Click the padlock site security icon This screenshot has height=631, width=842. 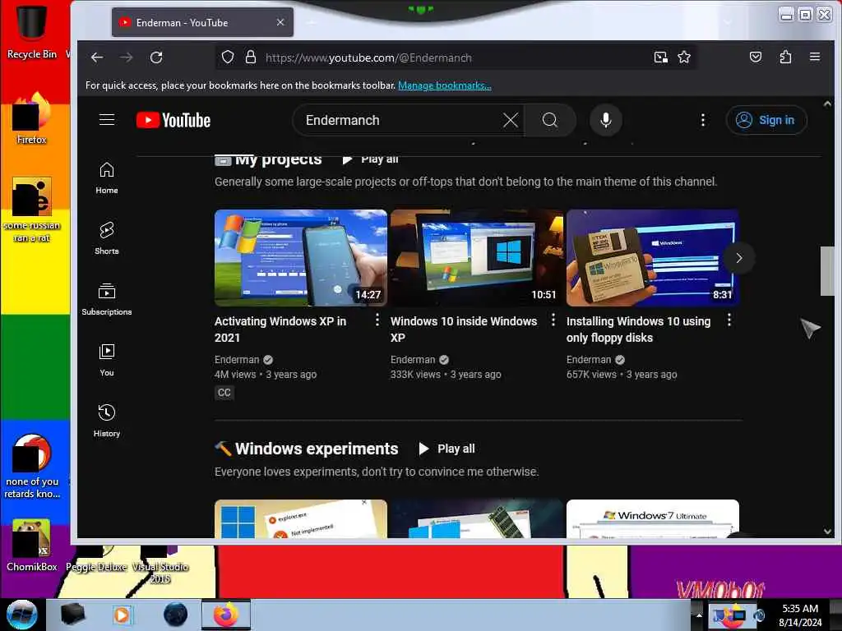pos(250,58)
